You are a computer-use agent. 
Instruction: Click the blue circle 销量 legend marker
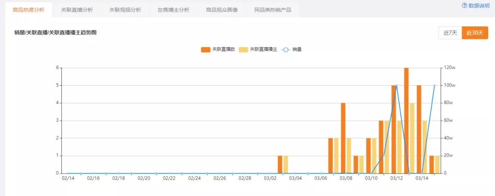(286, 49)
